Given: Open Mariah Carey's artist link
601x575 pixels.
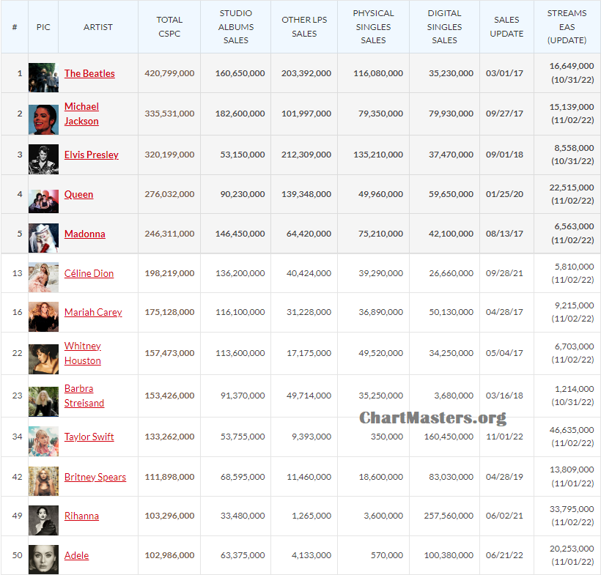Looking at the screenshot, I should (x=93, y=312).
